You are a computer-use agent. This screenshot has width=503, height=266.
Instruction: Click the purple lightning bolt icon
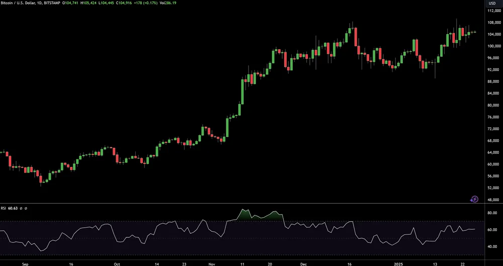pyautogui.click(x=474, y=199)
